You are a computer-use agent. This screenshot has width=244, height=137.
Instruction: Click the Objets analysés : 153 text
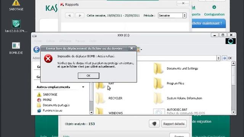point(80,124)
